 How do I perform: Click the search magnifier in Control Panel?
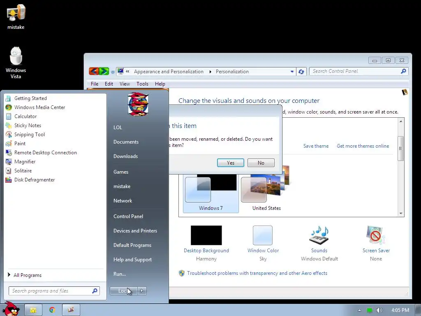click(x=403, y=71)
